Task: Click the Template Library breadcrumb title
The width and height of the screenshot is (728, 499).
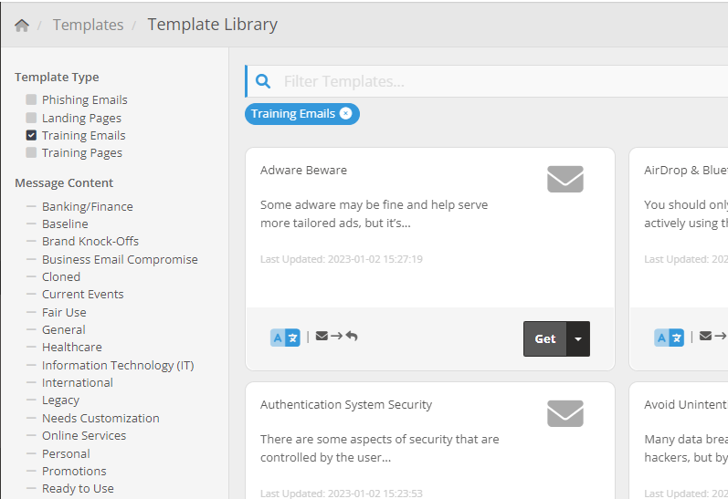Action: click(x=212, y=25)
